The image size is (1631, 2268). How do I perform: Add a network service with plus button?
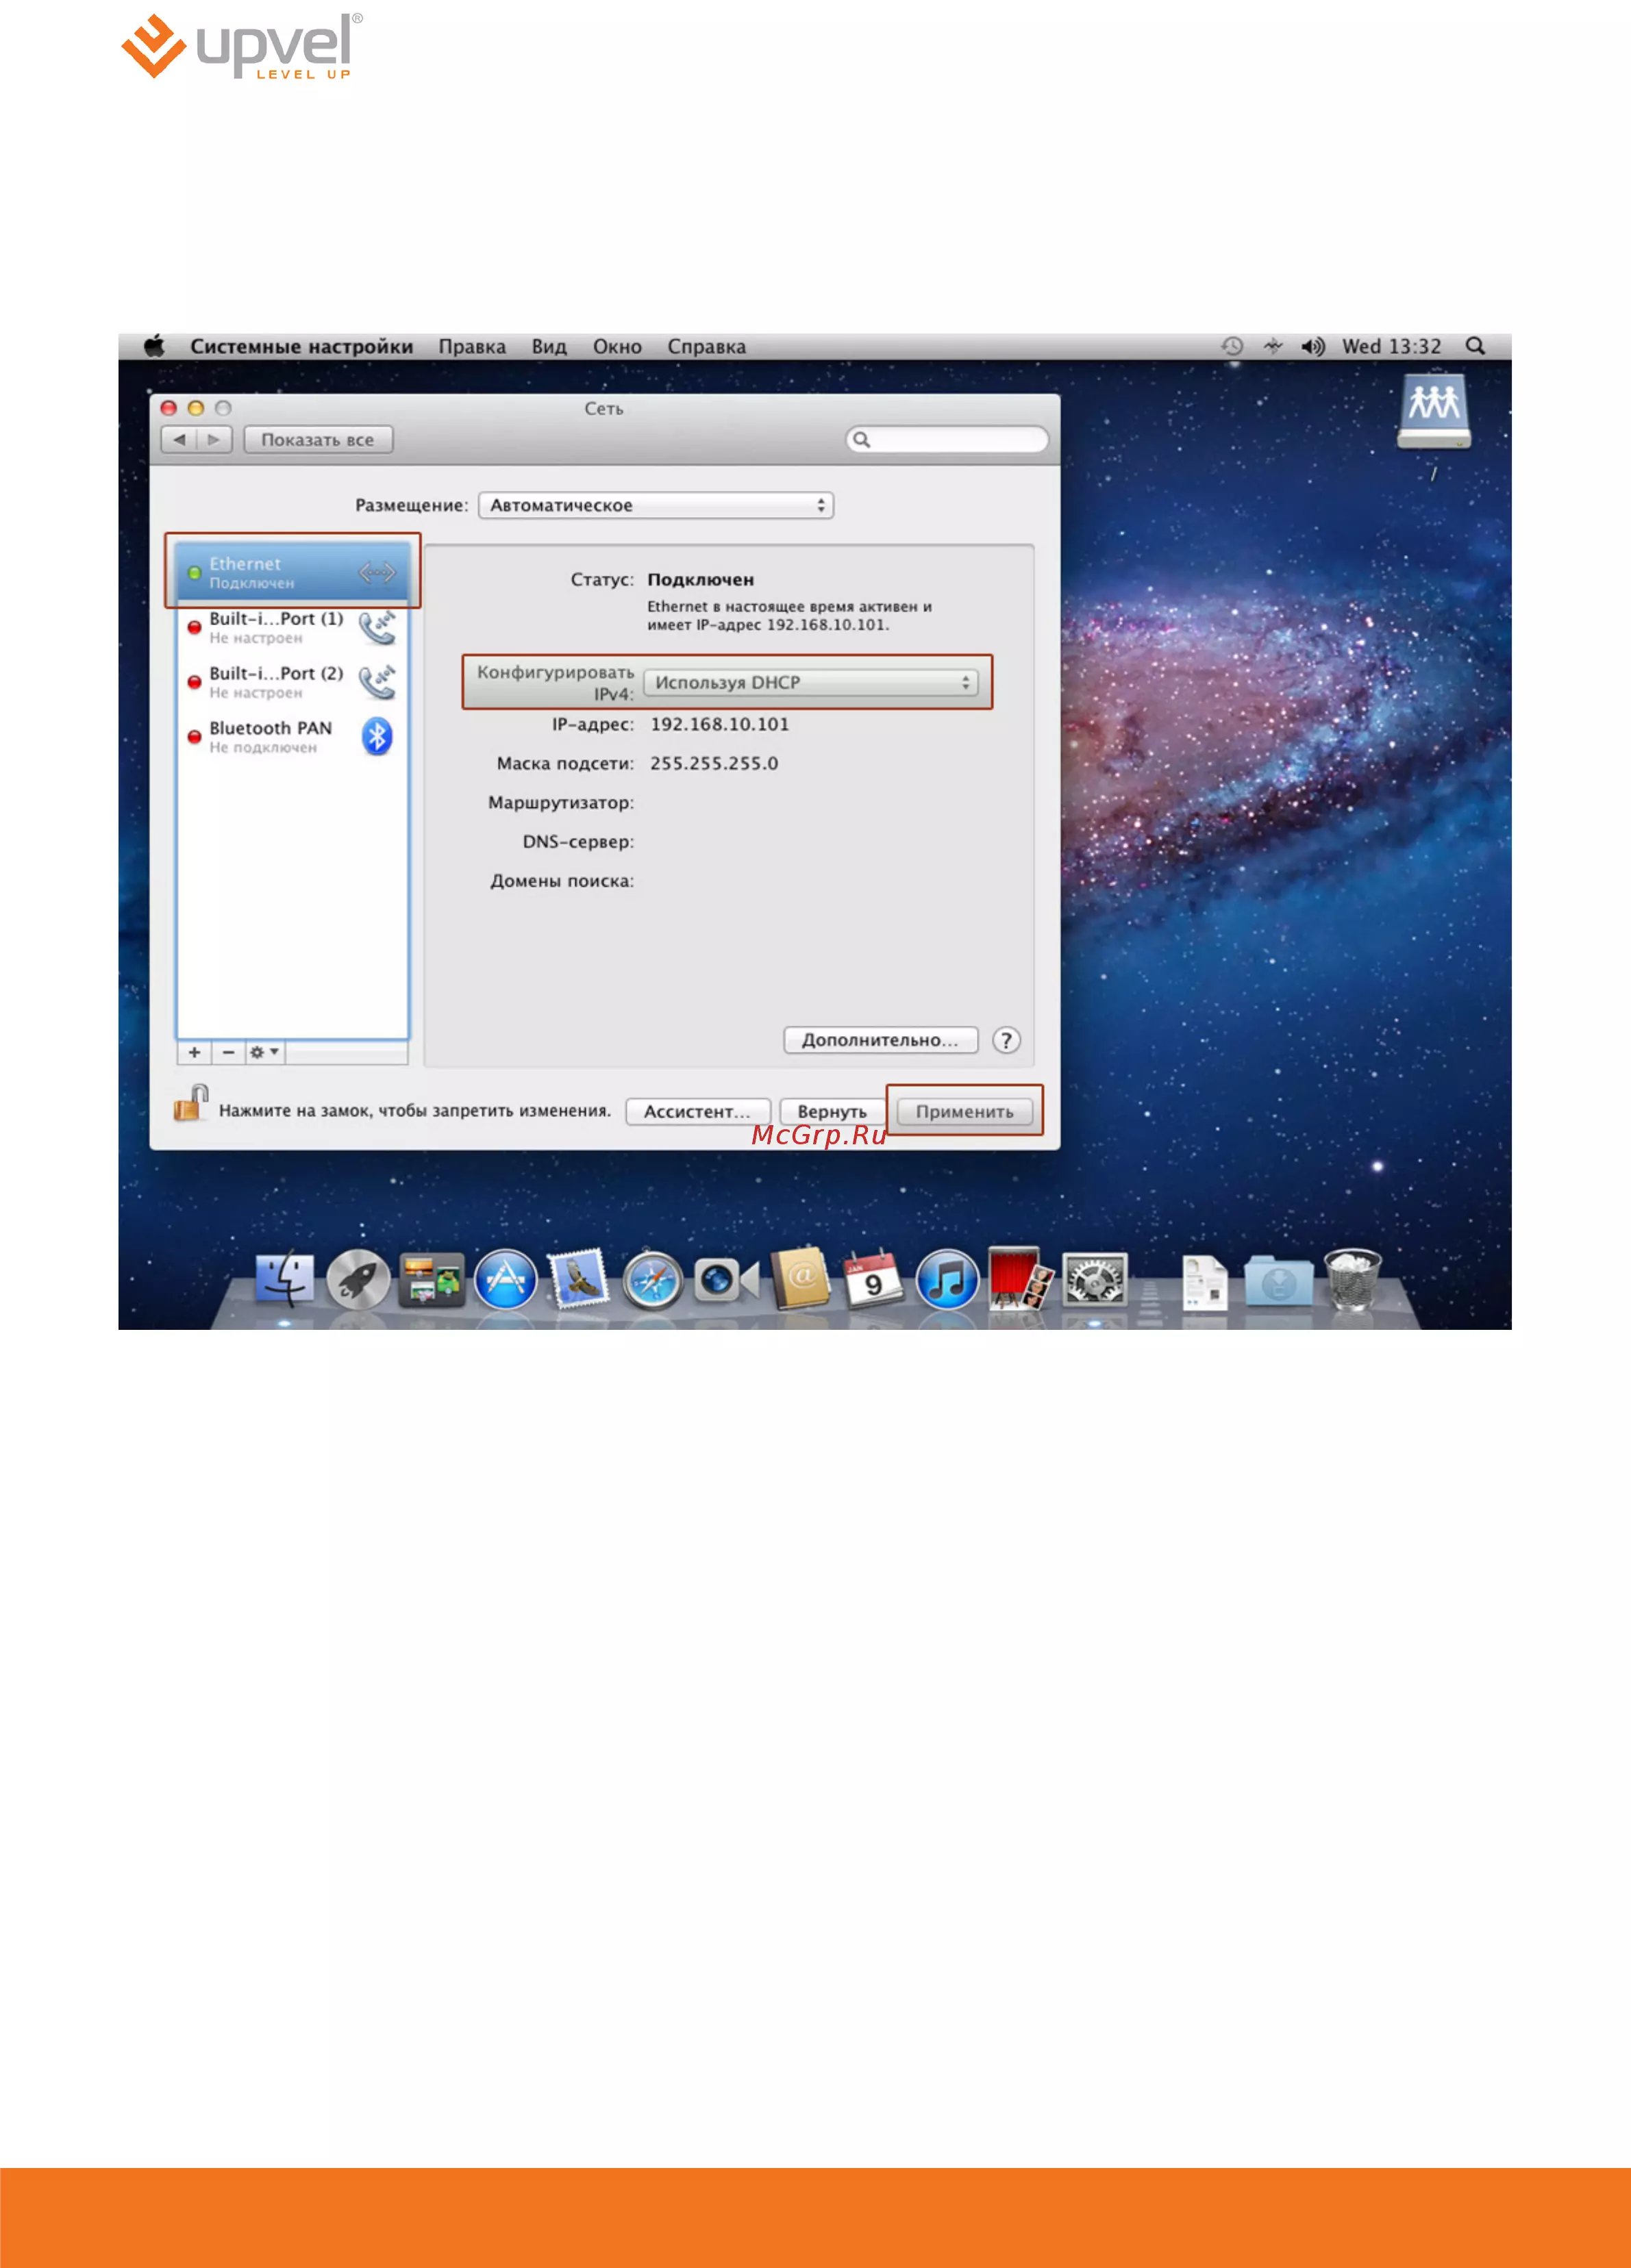[x=194, y=1052]
